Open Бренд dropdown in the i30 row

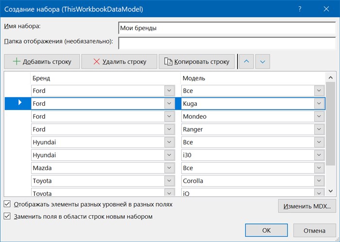coord(170,155)
